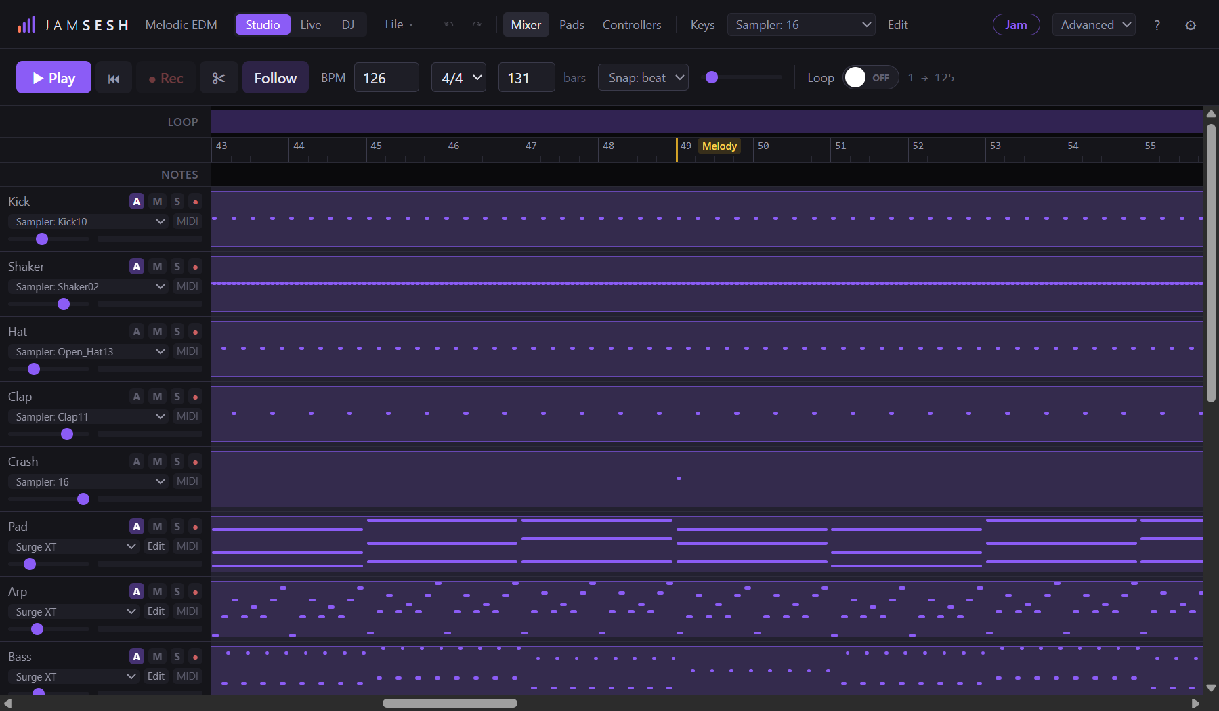Solo the Pad track
Viewport: 1219px width, 711px height.
177,527
